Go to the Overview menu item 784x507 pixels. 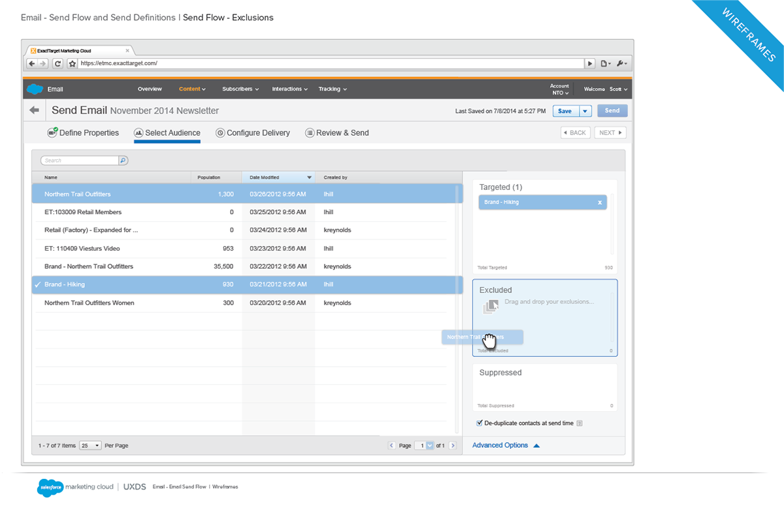tap(150, 89)
